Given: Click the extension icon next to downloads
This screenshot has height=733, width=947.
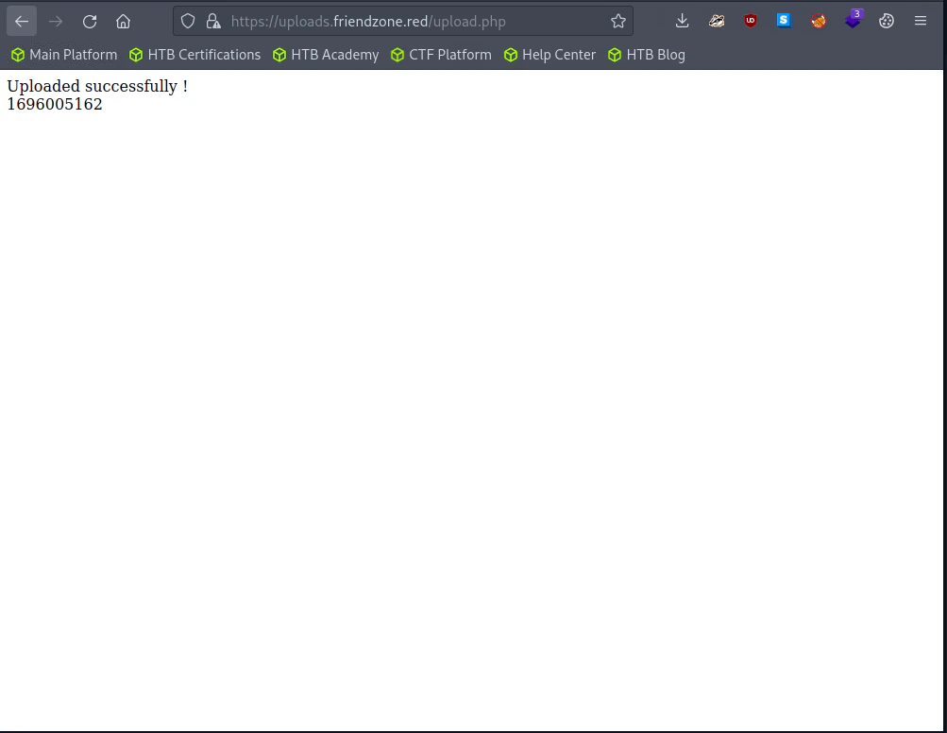Looking at the screenshot, I should click(717, 21).
